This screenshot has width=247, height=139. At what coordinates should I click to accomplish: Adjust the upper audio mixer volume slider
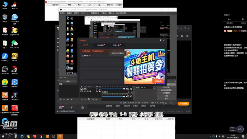(x=114, y=89)
